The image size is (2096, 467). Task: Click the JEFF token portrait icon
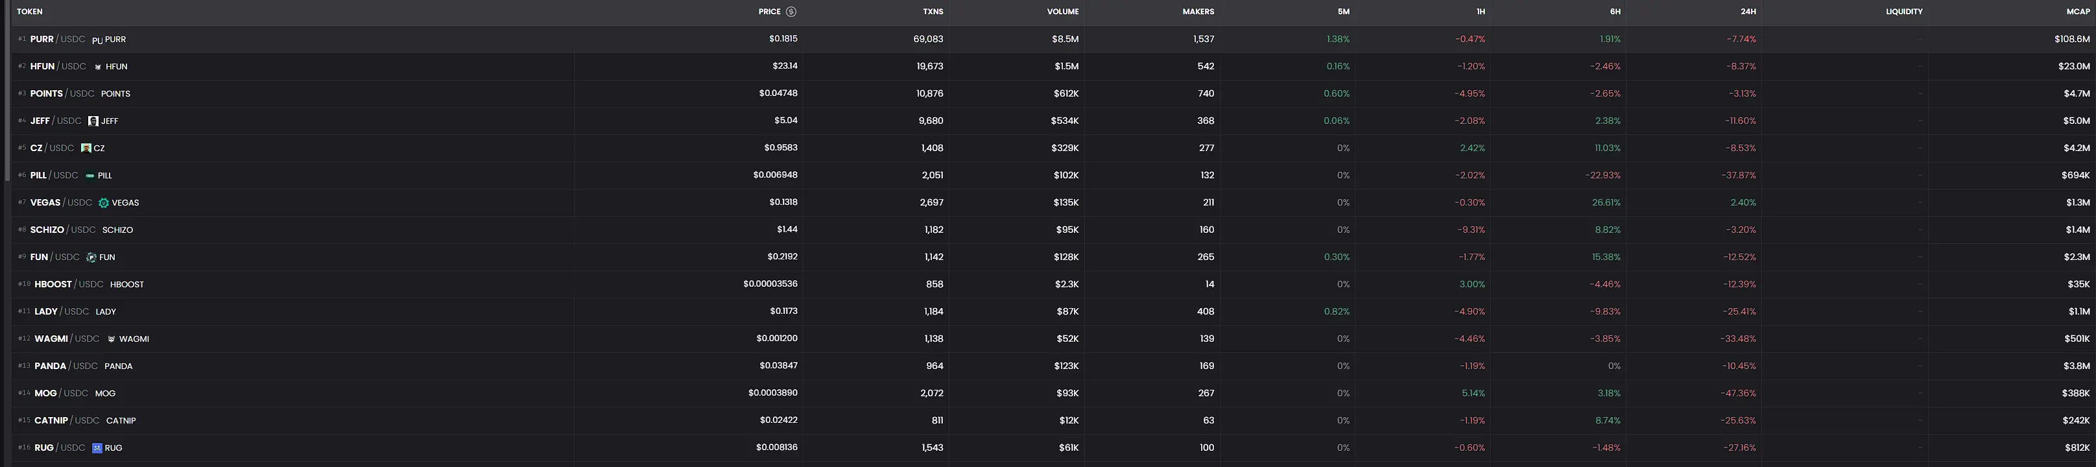point(93,121)
